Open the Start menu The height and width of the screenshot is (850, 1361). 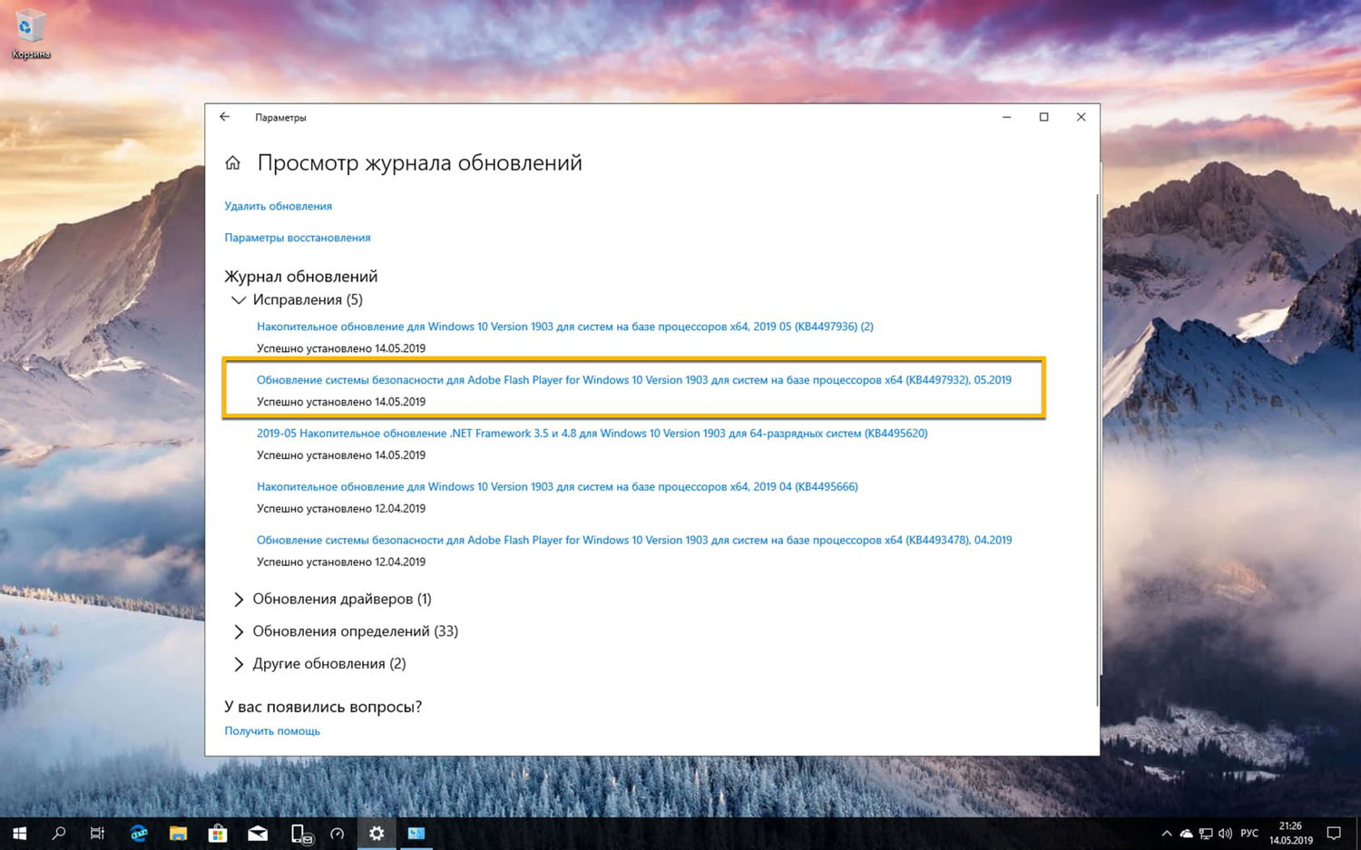pos(18,833)
